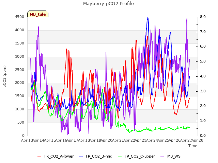Click the 1.0 right axis tick label
Viewport: 218px width, 163px height.
coord(203,121)
